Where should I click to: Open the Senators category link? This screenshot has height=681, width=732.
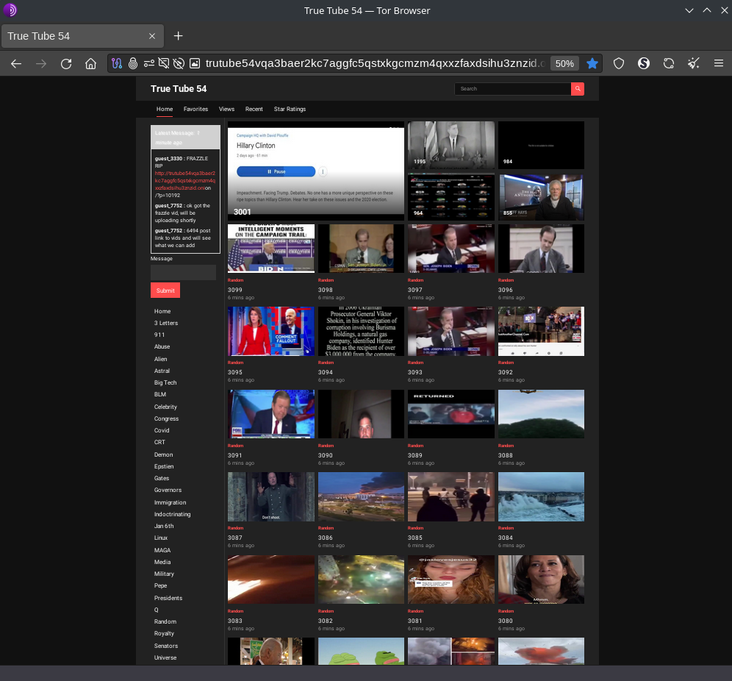point(165,646)
